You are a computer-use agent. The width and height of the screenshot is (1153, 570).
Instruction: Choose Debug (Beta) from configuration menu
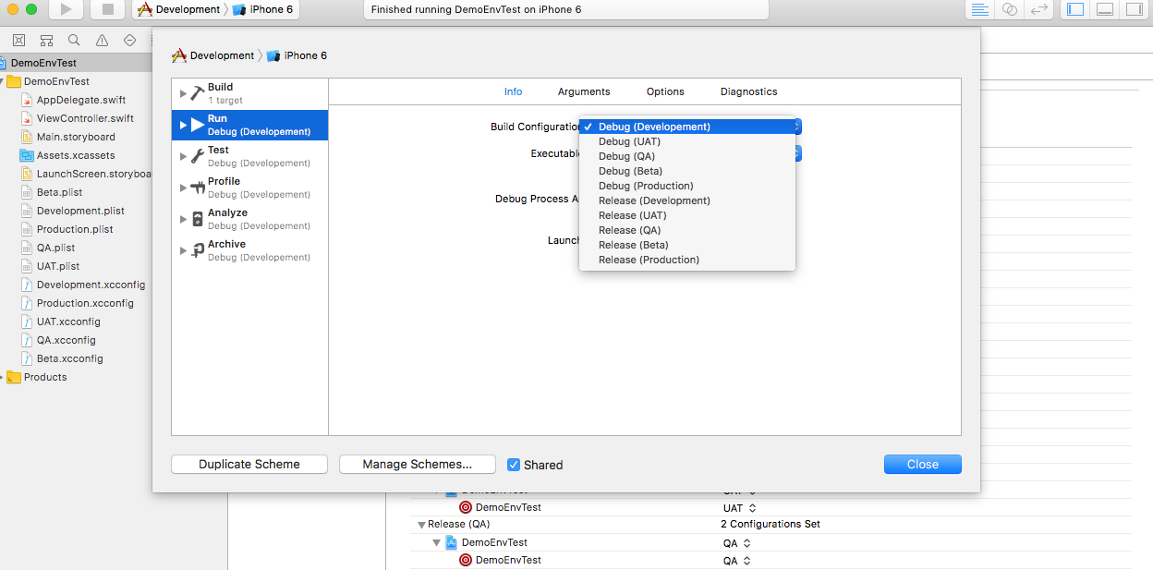[x=687, y=171]
